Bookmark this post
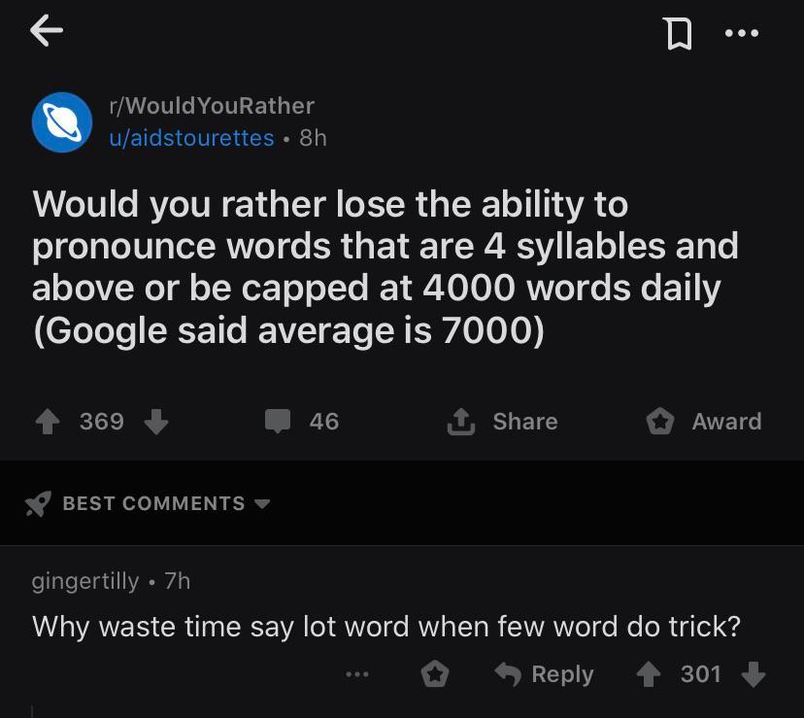This screenshot has height=718, width=804. pos(678,34)
